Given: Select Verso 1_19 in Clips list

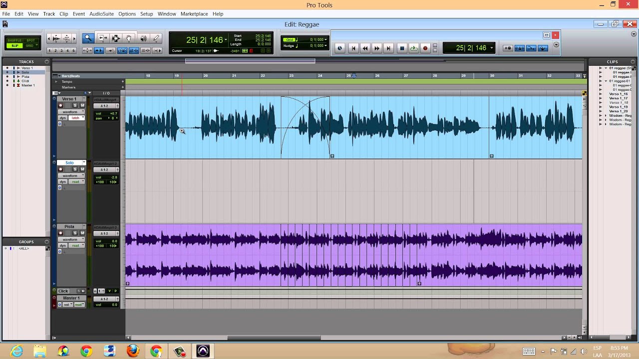Looking at the screenshot, I should 618,107.
